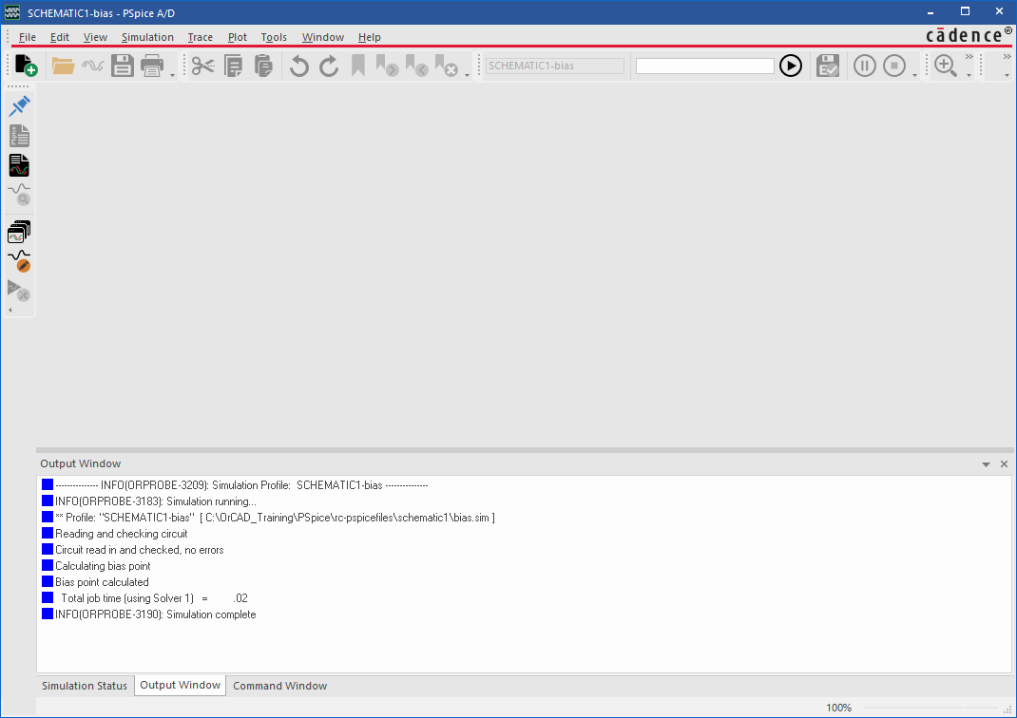
Task: Click the Undo arrow icon
Action: [299, 66]
